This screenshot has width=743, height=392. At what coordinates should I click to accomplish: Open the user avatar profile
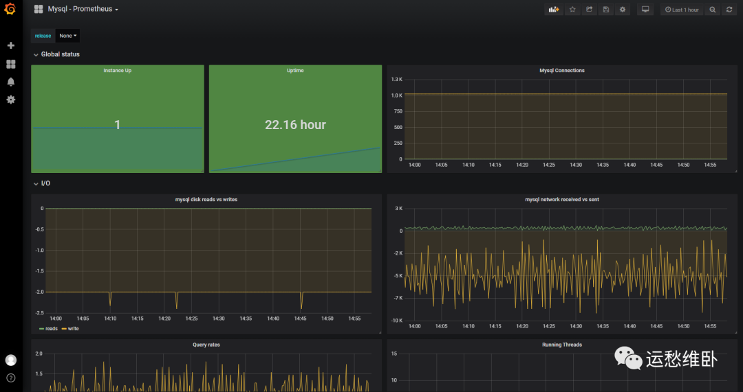11,360
